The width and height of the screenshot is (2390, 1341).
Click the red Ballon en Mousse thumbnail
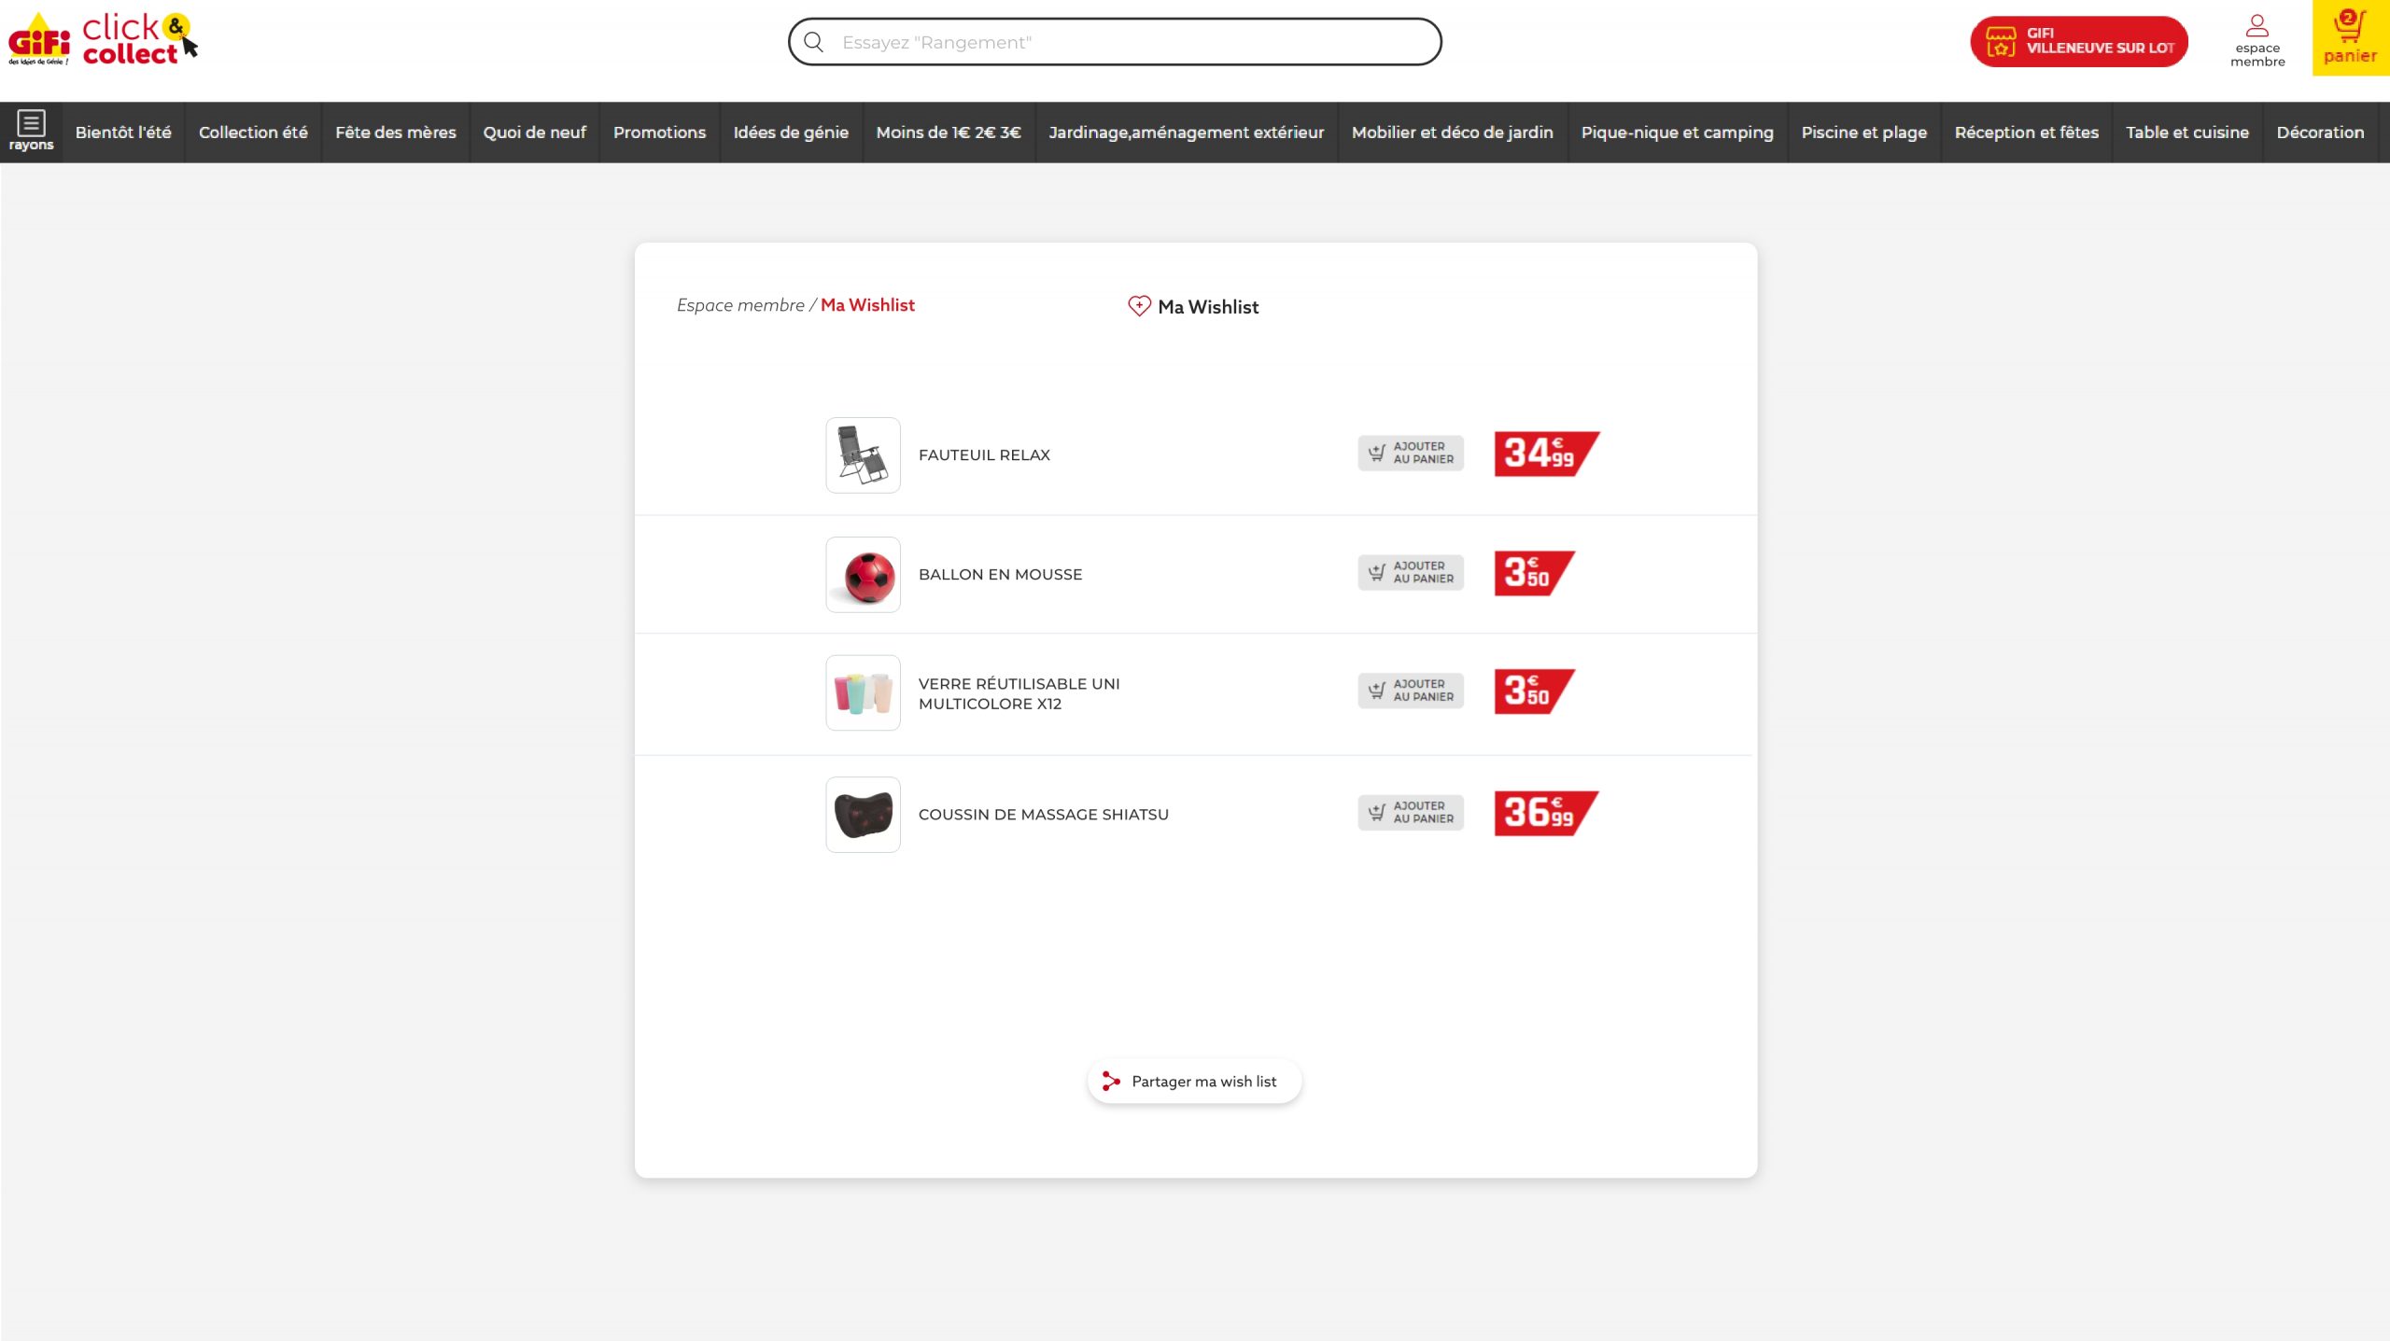pyautogui.click(x=863, y=575)
